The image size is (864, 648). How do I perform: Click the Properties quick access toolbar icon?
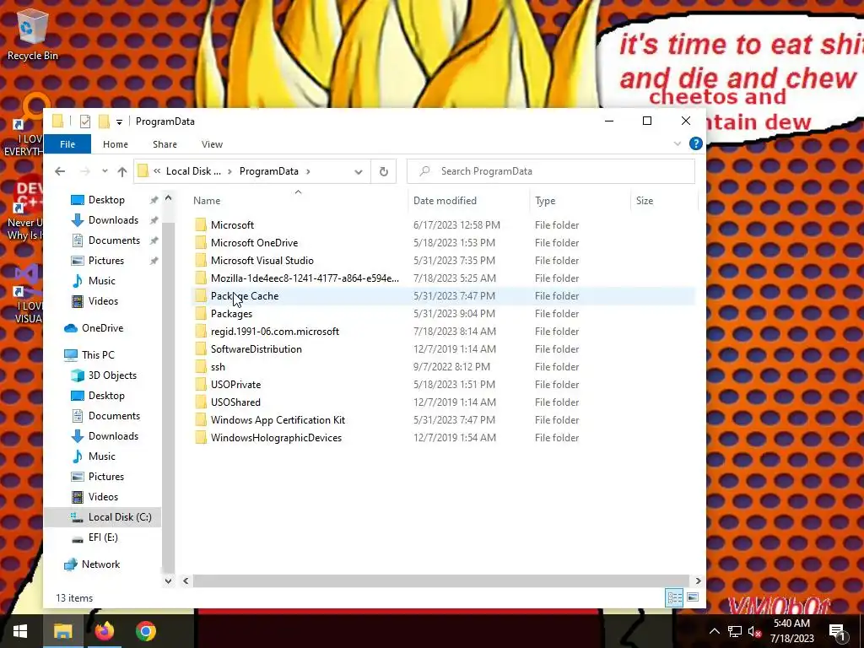point(85,121)
